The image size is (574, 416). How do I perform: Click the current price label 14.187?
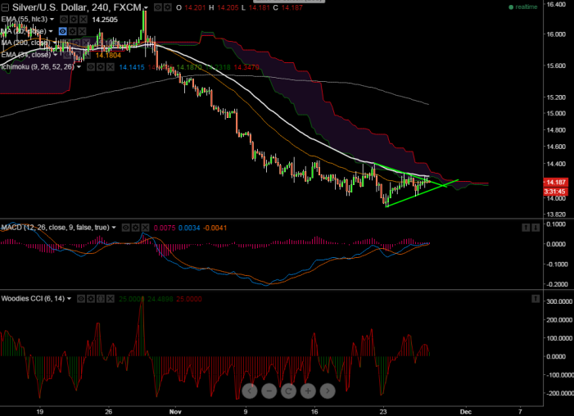pyautogui.click(x=556, y=182)
